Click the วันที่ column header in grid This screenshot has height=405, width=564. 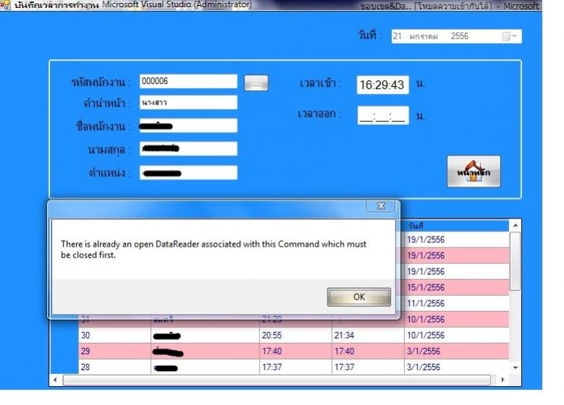point(456,226)
